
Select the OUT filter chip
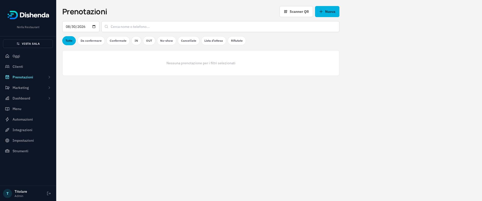(149, 41)
